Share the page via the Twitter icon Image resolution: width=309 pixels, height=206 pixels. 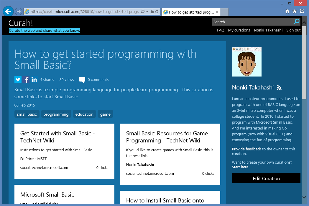point(18,79)
